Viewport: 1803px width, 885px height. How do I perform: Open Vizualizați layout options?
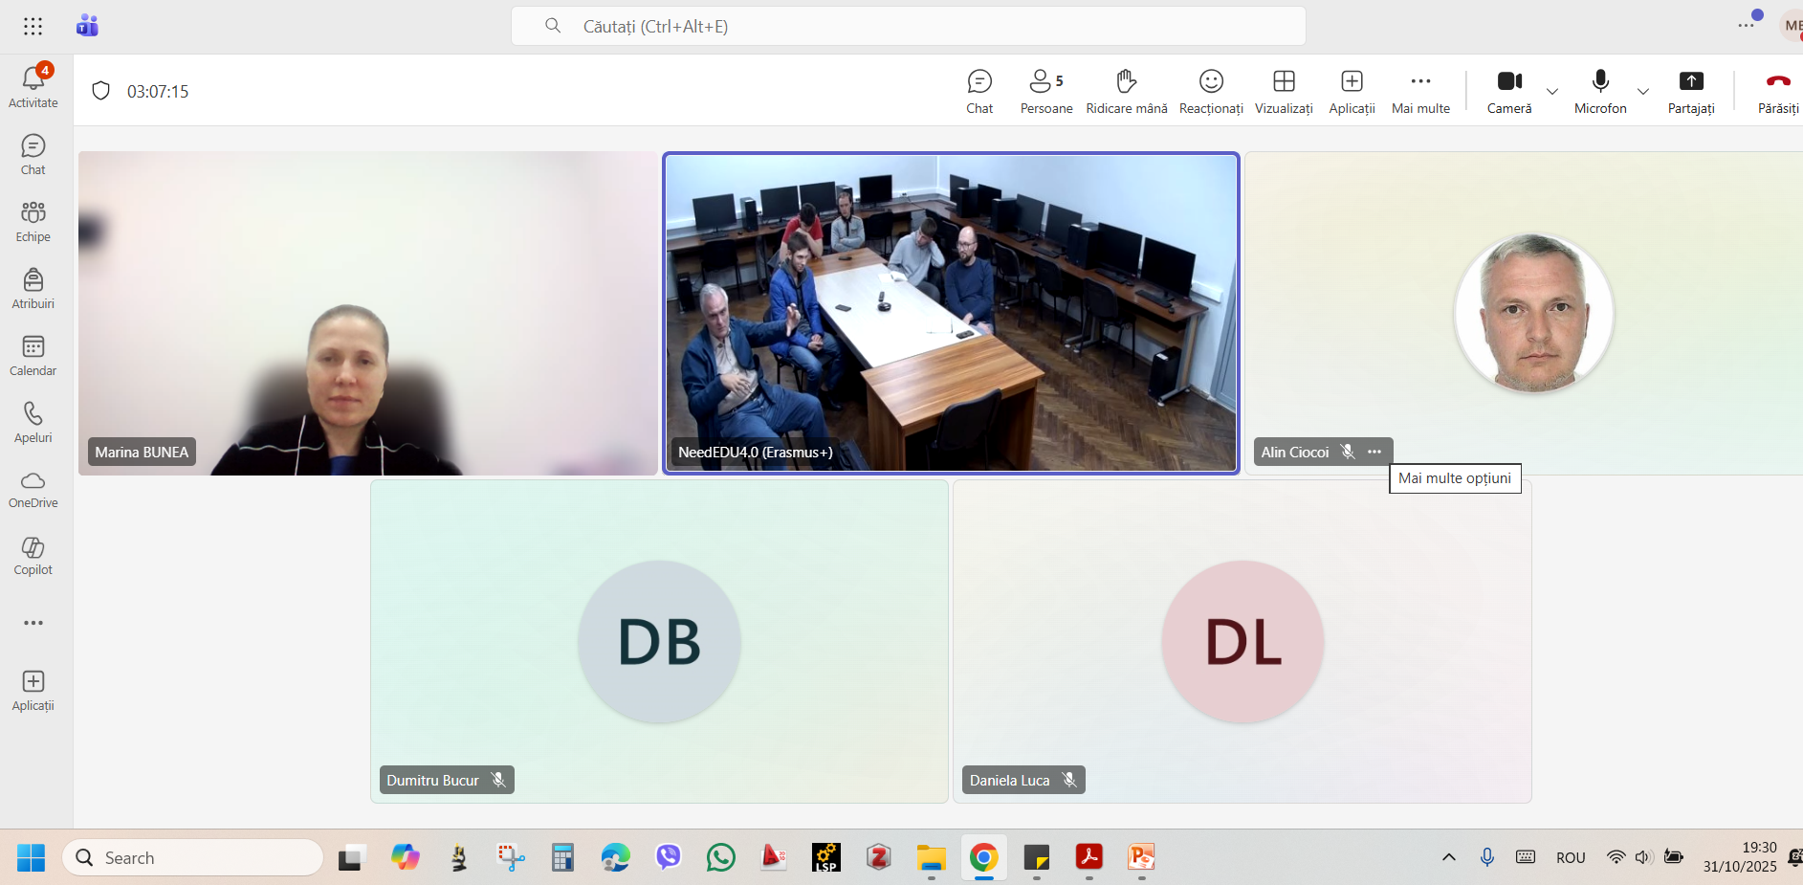click(x=1284, y=91)
